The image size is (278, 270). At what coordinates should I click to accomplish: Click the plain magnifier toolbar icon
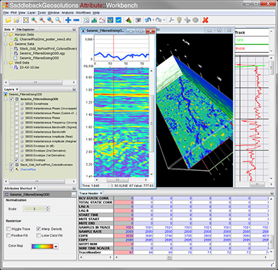pyautogui.click(x=58, y=20)
